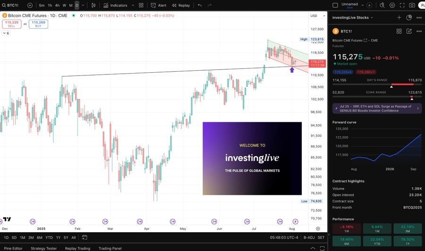Open the time interval dropdown arrow
The image size is (425, 251).
click(x=83, y=5)
